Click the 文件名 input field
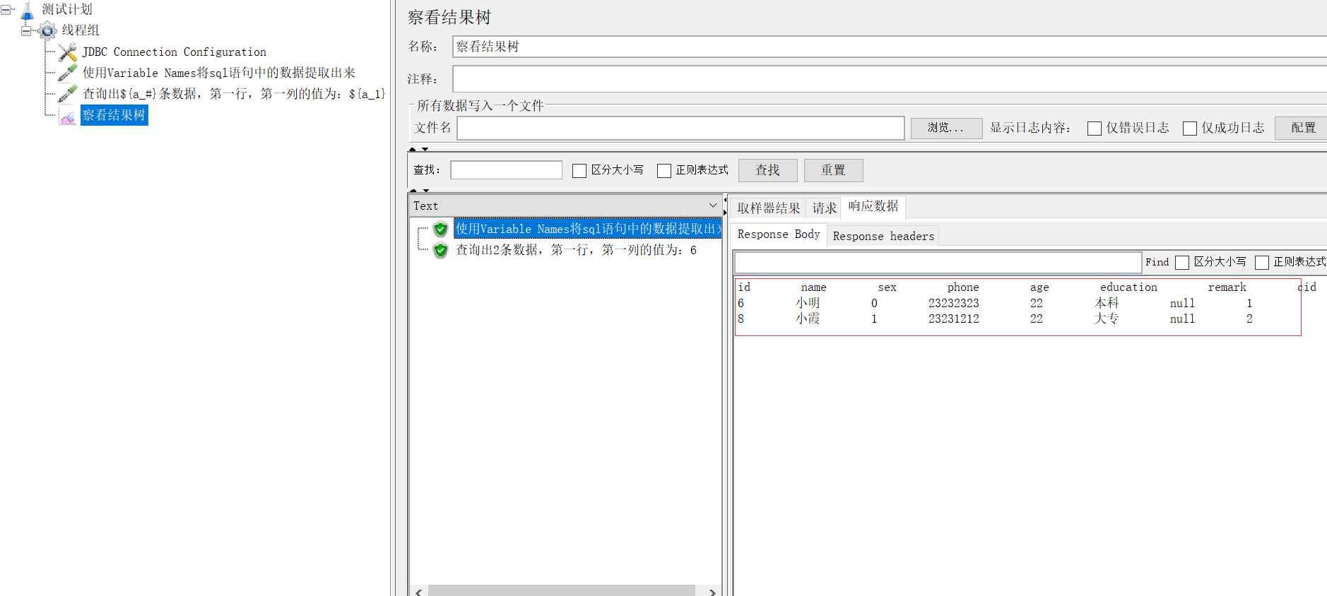 click(x=680, y=128)
